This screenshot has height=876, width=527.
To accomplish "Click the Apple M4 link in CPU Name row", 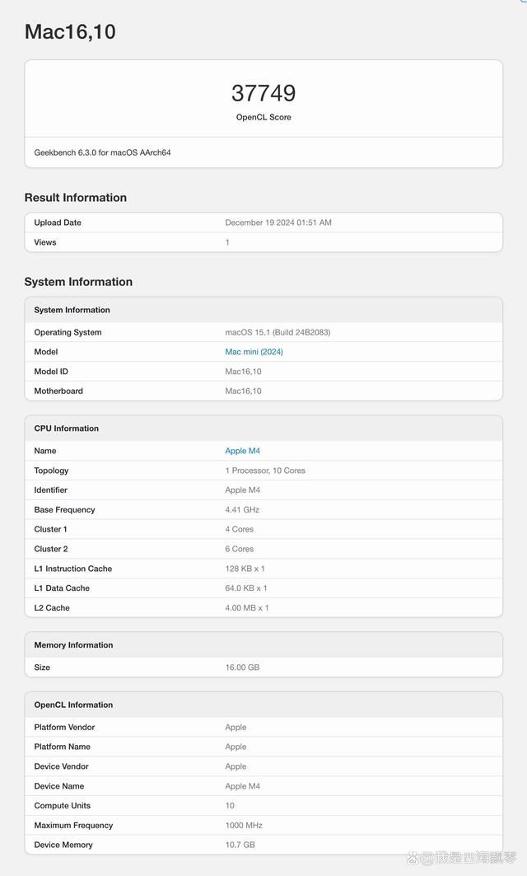I will [242, 451].
